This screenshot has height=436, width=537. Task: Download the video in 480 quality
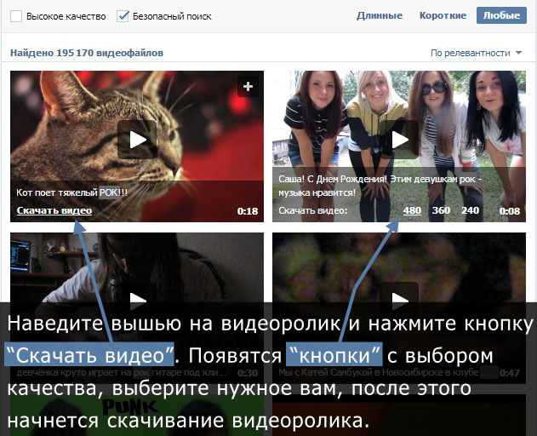pyautogui.click(x=412, y=210)
